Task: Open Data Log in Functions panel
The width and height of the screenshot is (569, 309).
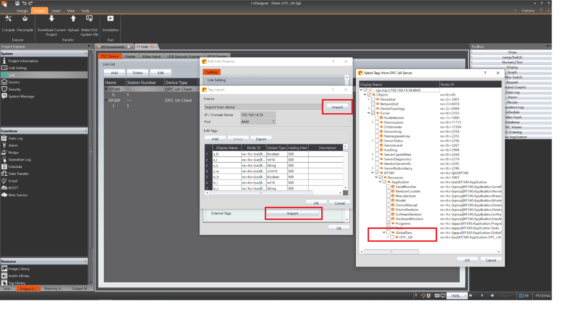Action: (x=15, y=138)
